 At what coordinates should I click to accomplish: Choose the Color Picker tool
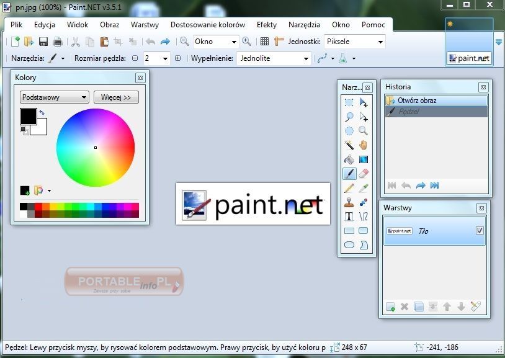coord(363,187)
